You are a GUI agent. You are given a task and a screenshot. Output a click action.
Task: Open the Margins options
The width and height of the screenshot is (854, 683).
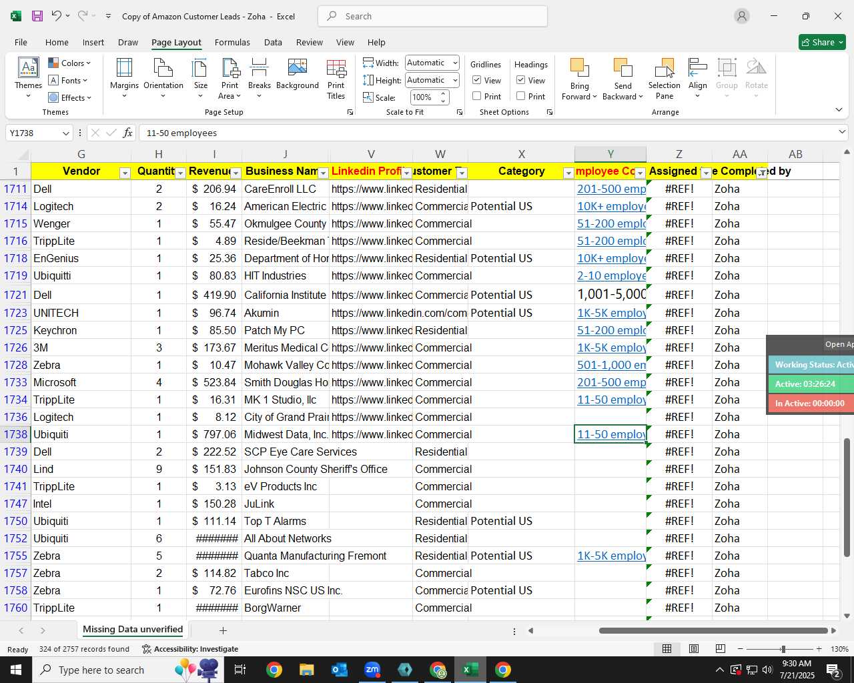point(124,78)
